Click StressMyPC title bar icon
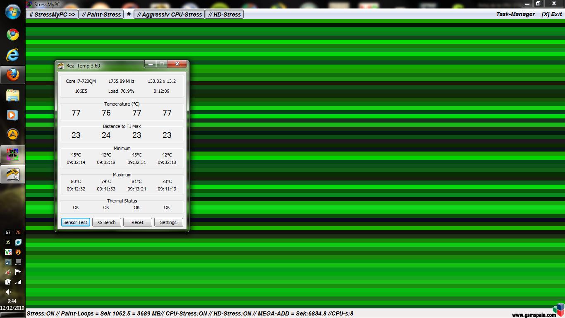565x318 pixels. click(x=29, y=5)
